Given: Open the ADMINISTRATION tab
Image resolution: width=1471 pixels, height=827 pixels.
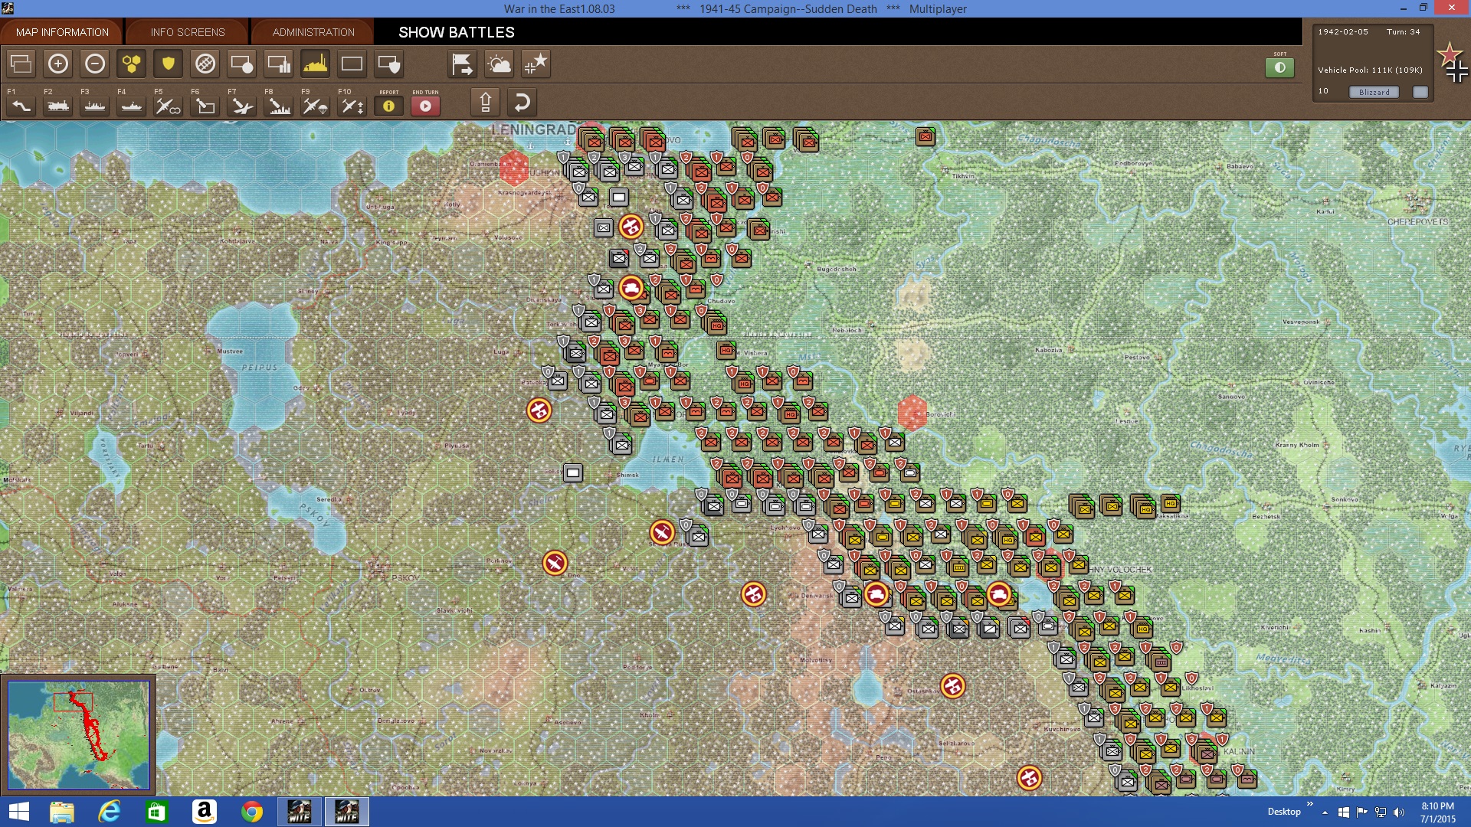Looking at the screenshot, I should tap(313, 32).
